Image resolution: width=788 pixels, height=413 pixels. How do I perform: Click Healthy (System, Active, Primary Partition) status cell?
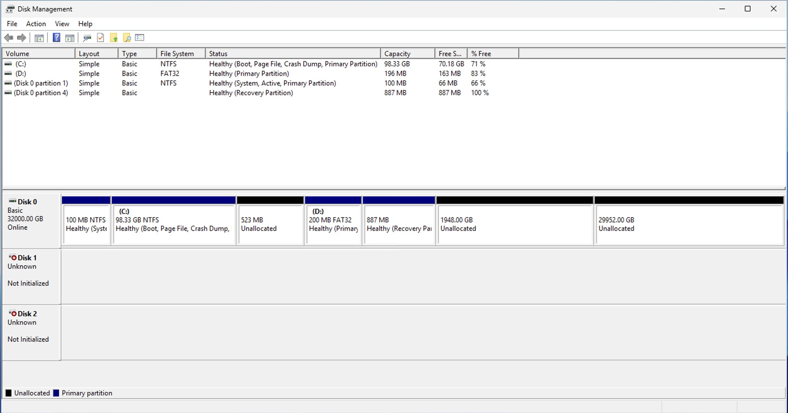[273, 83]
